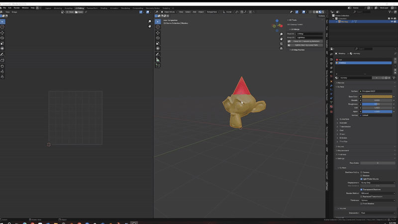
Task: Click the Open image button in UV editor
Action: click(x=79, y=12)
